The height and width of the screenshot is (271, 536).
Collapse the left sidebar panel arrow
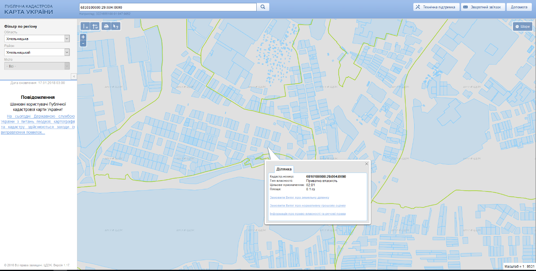point(74,76)
